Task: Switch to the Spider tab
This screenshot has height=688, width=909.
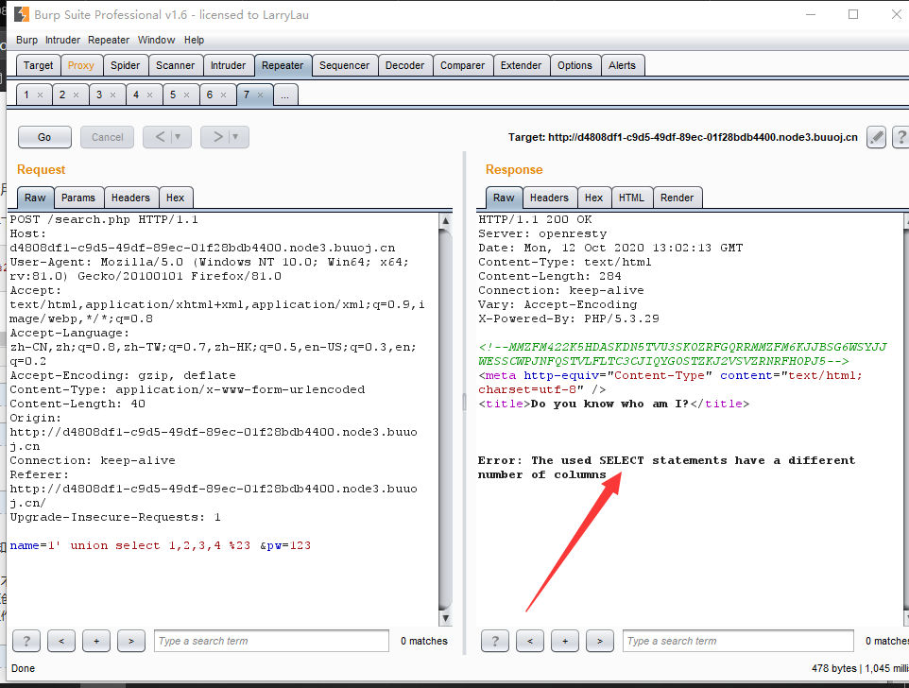Action: click(x=126, y=65)
